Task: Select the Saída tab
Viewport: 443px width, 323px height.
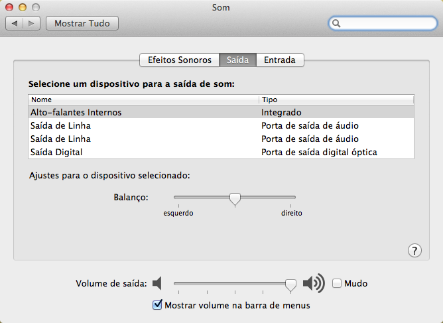Action: 237,60
